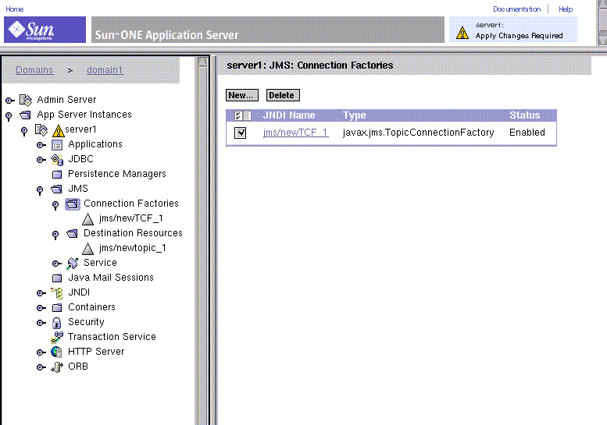Open the Help link

click(x=566, y=9)
